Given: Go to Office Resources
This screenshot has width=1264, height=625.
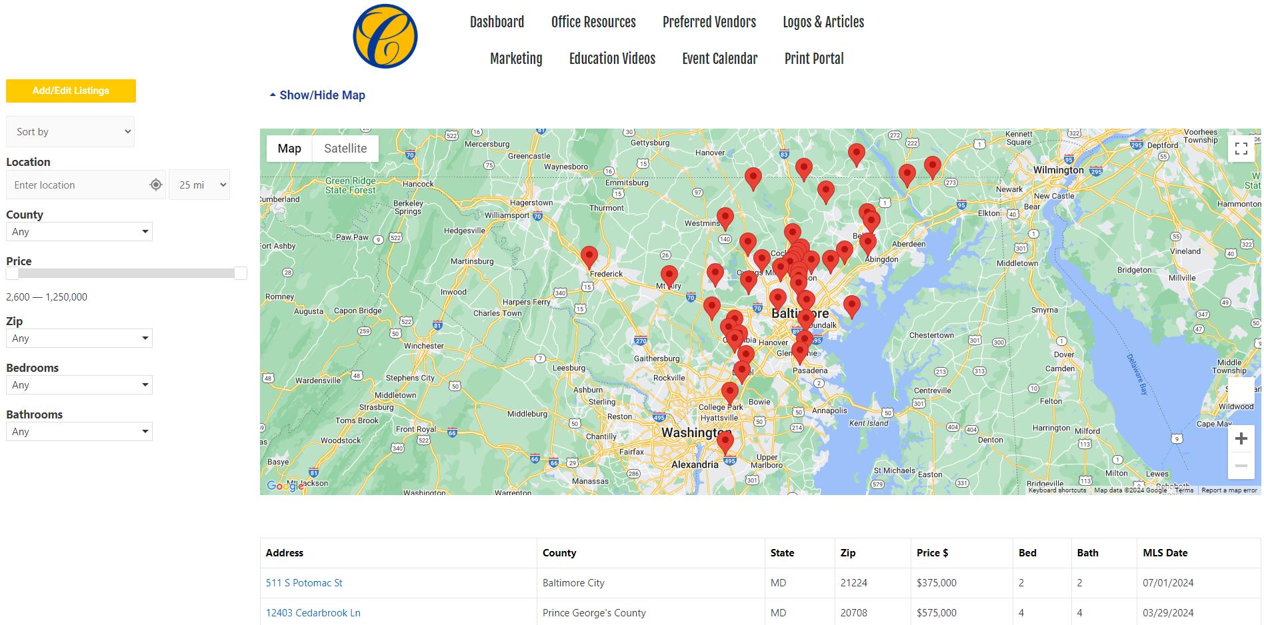Looking at the screenshot, I should 593,22.
